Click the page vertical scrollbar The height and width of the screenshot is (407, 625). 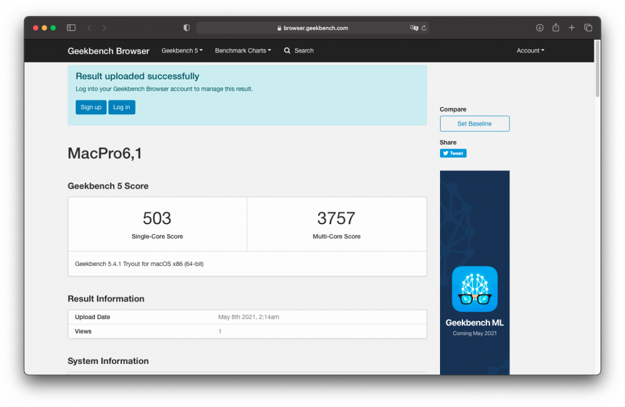pos(597,69)
